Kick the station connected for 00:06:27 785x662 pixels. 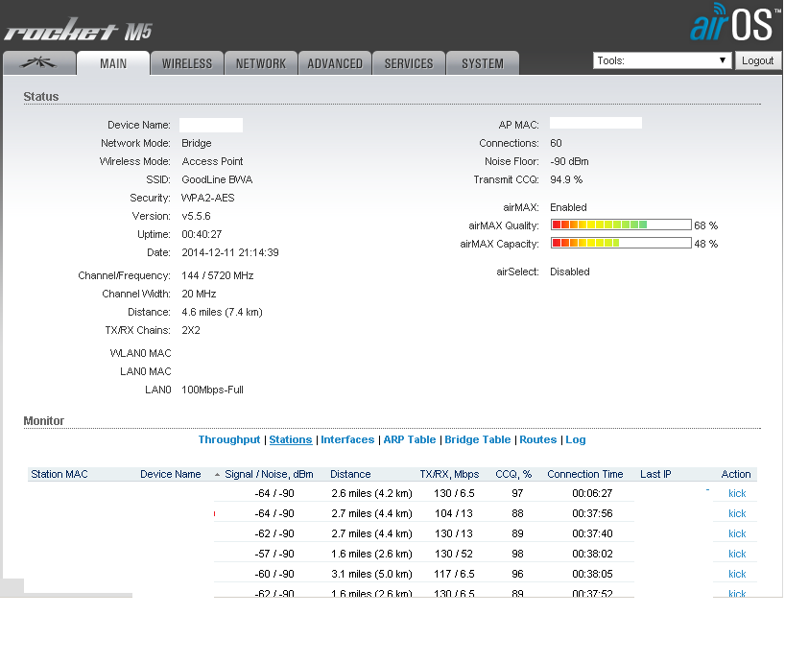point(737,493)
